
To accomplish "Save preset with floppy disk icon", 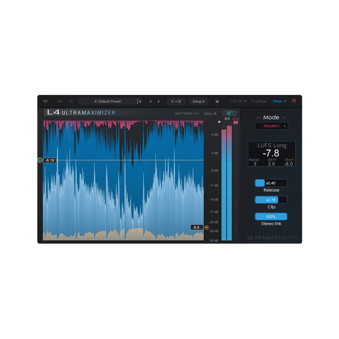I will click(217, 102).
